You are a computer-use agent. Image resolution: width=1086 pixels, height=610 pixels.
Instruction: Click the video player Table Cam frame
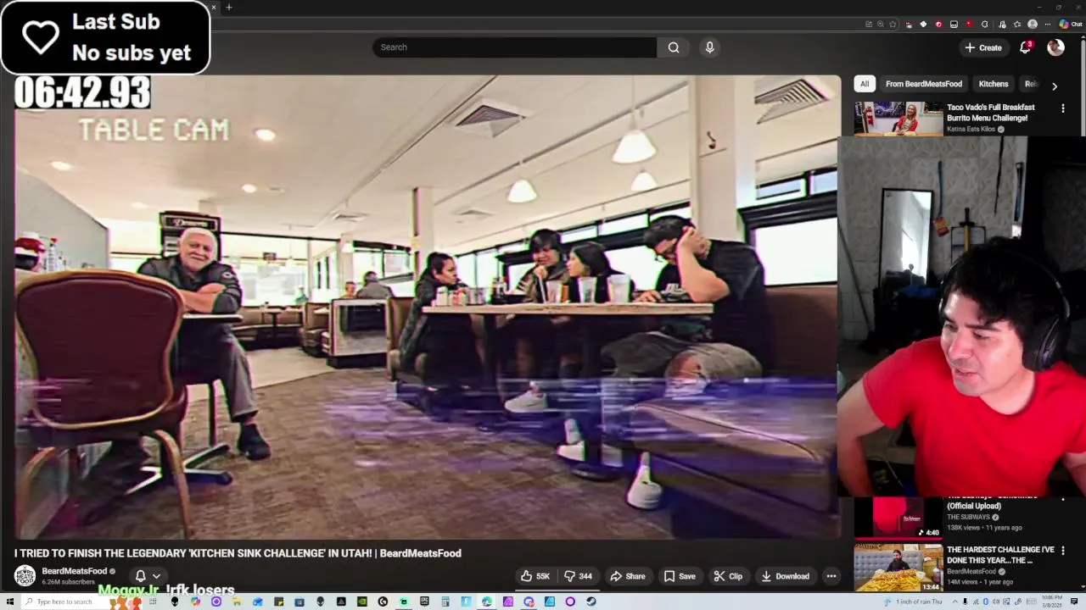pyautogui.click(x=428, y=307)
